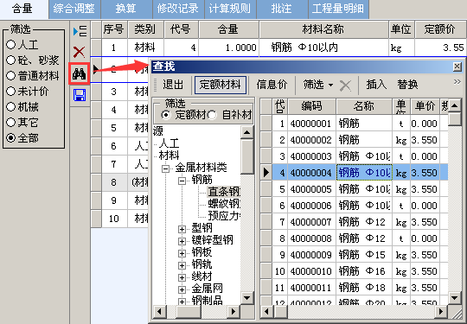This screenshot has height=324, width=467.
Task: Collapse the 金属材料类 tree node
Action: 165,169
